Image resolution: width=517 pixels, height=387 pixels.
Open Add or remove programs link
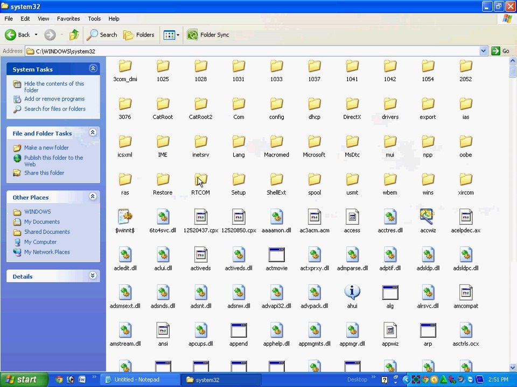click(x=54, y=99)
